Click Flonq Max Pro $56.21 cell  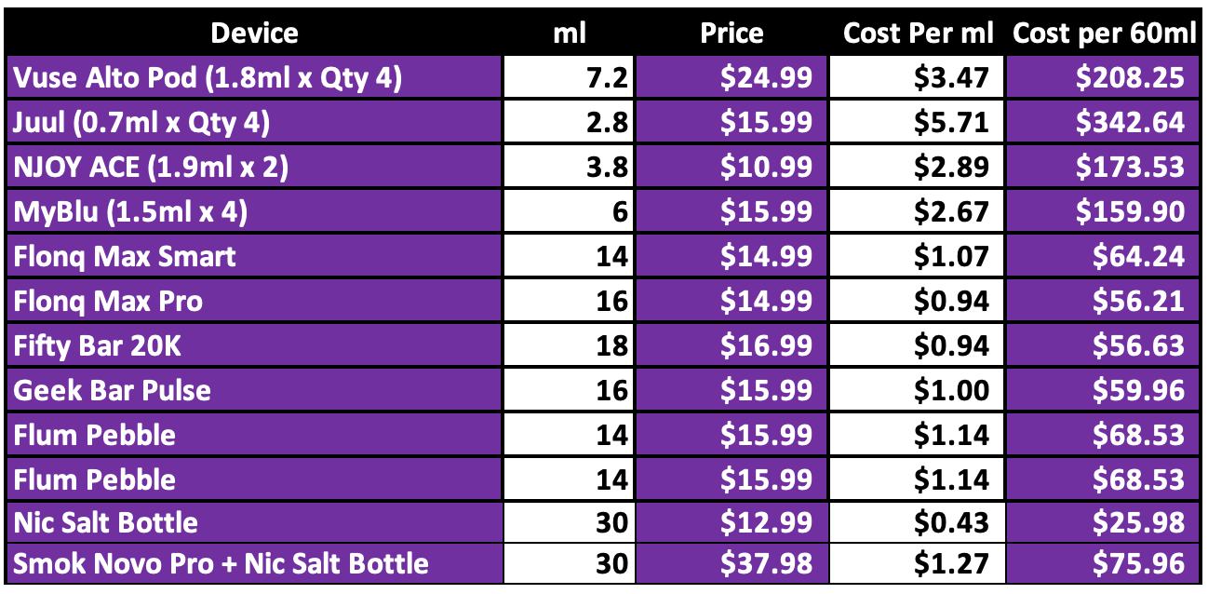click(x=1104, y=301)
